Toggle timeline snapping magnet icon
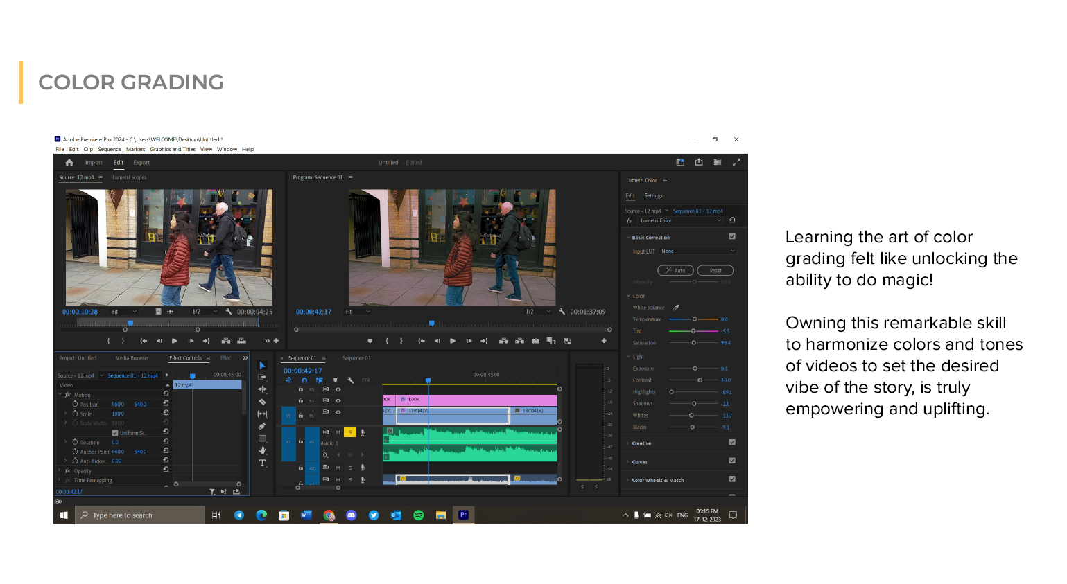This screenshot has width=1067, height=584. pyautogui.click(x=304, y=380)
